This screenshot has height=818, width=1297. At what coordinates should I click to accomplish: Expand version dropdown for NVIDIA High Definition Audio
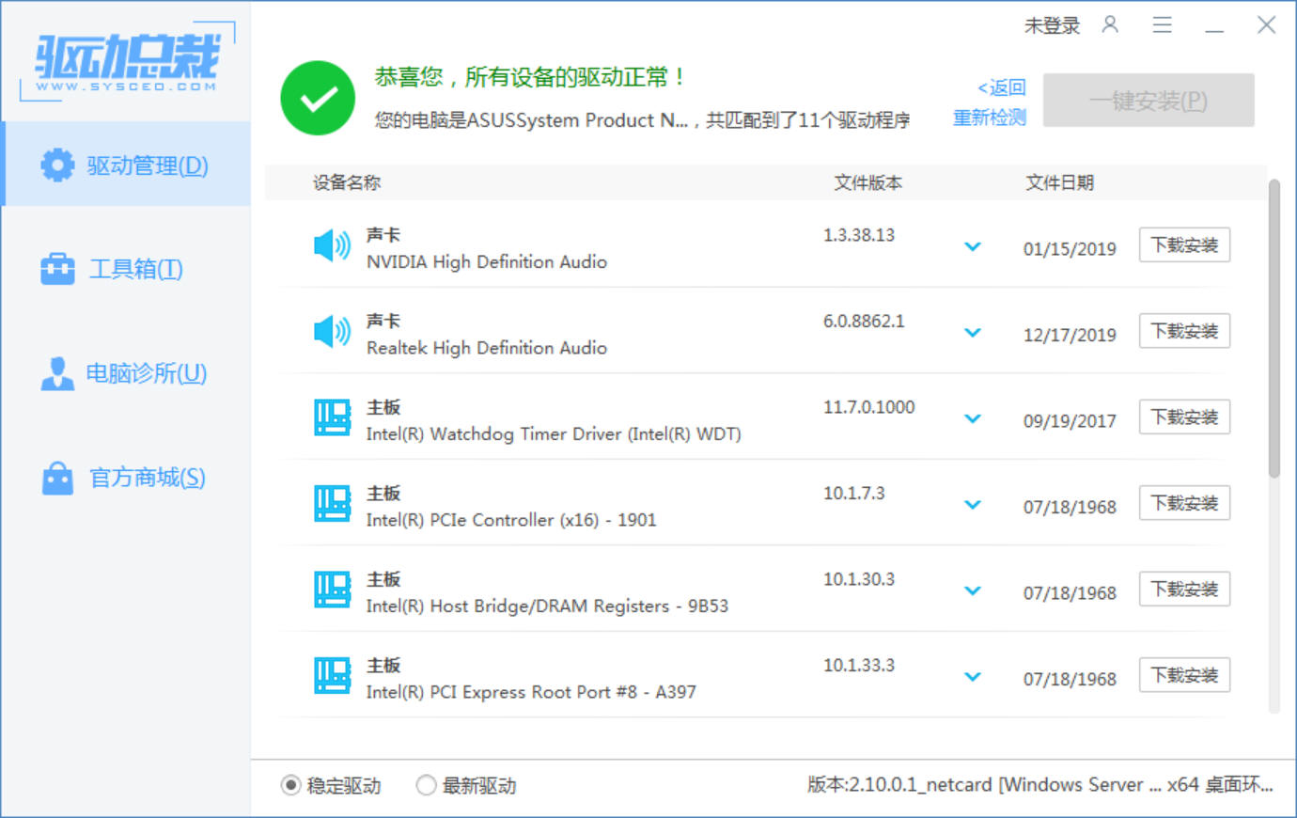973,247
